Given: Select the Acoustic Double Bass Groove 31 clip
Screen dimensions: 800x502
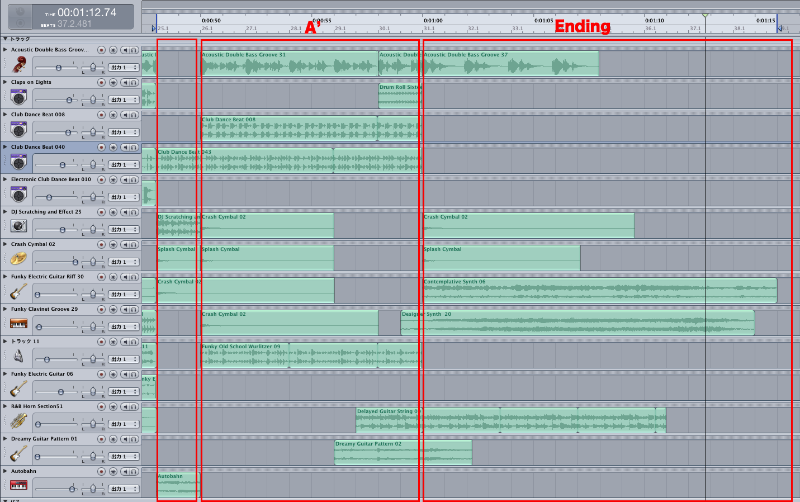Looking at the screenshot, I should pos(290,64).
